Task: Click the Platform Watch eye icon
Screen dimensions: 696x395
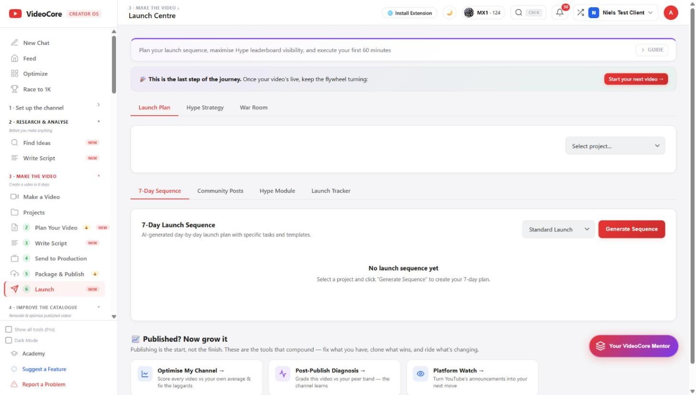Action: pos(421,374)
